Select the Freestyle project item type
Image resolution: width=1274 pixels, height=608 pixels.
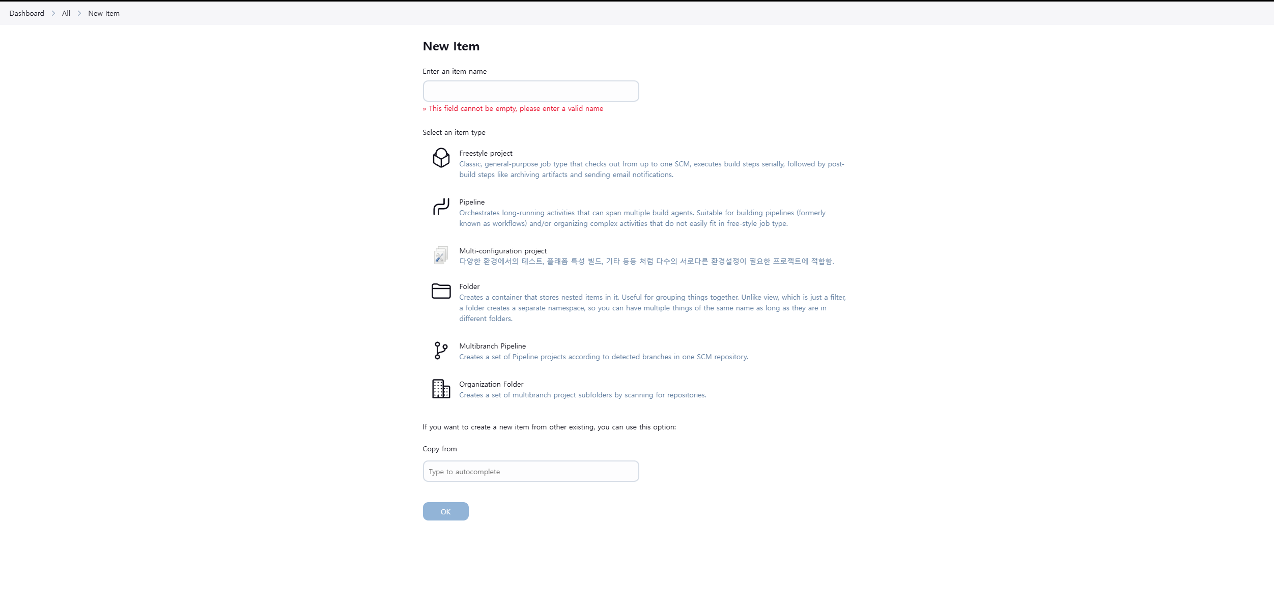click(x=486, y=153)
